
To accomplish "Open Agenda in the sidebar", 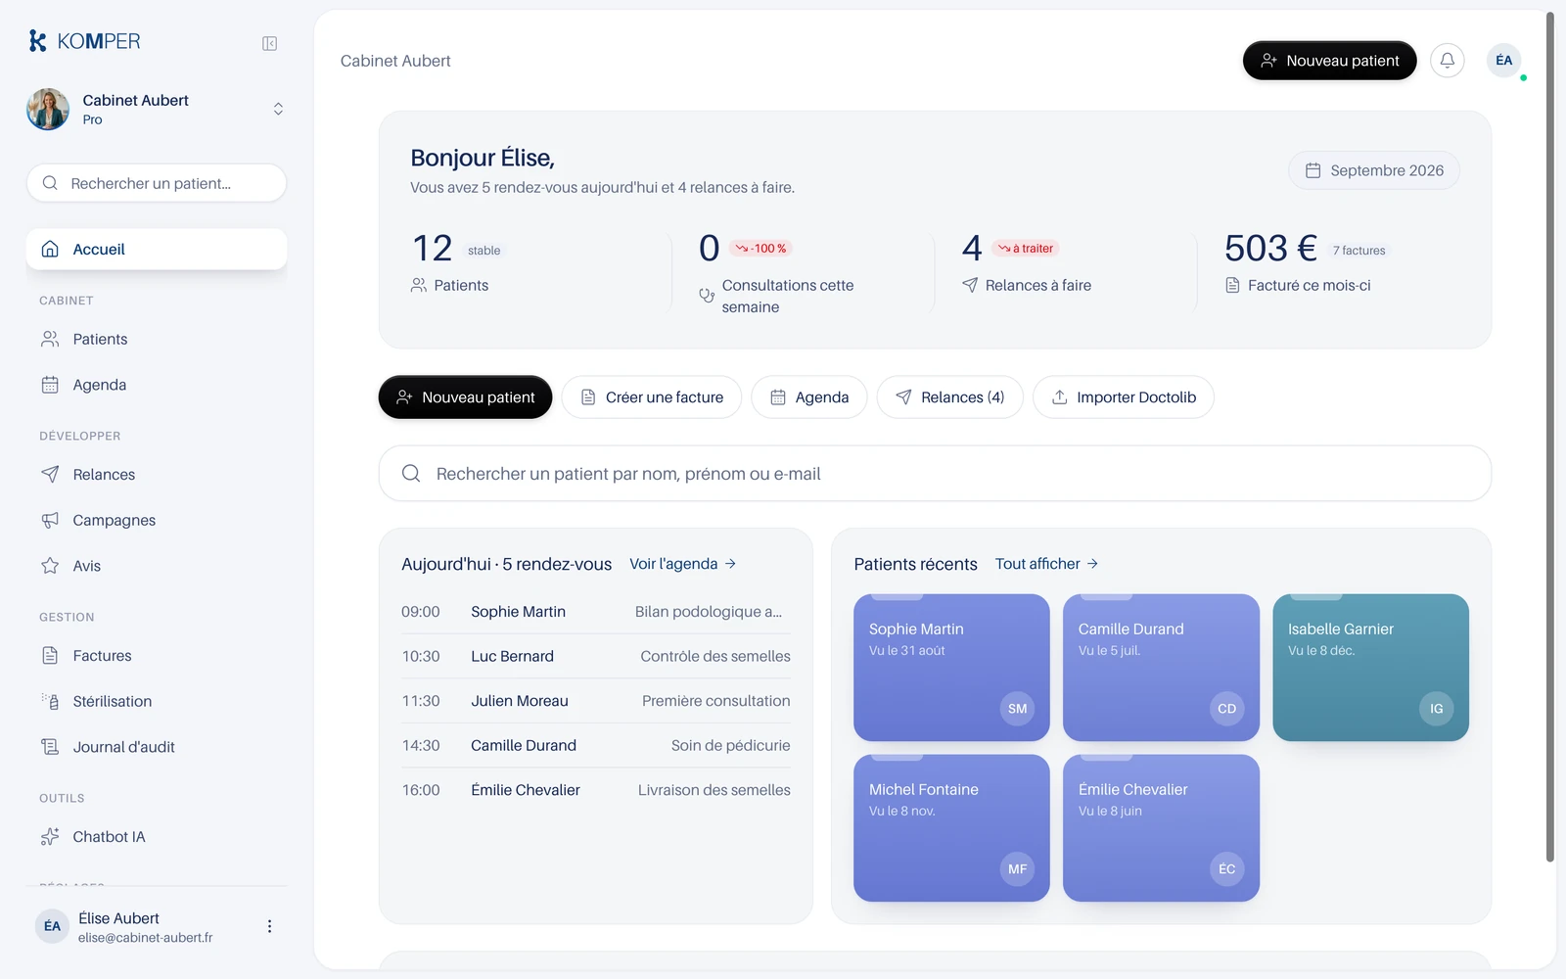I will (157, 385).
